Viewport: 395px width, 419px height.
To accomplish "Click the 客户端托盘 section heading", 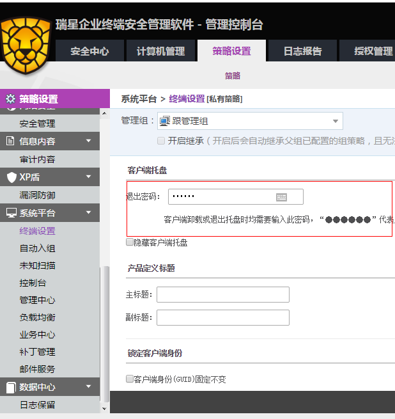I will click(x=147, y=171).
